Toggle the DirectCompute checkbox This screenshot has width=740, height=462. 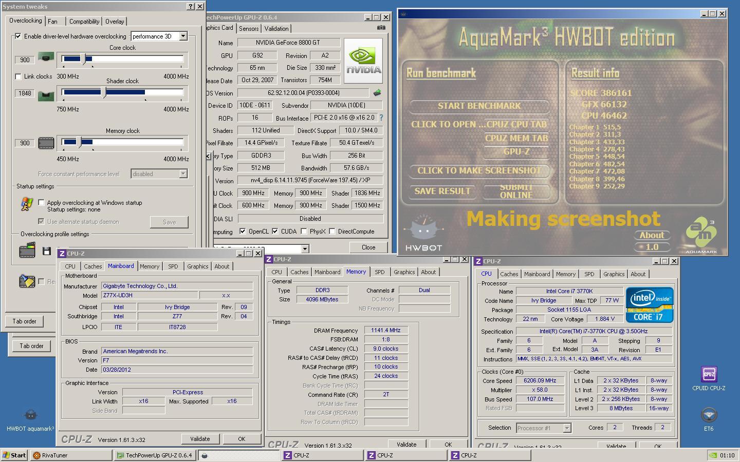pyautogui.click(x=332, y=232)
